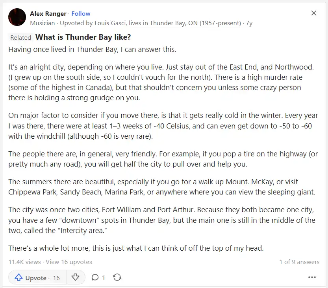Open Alex Ranger's profile name link
The image size is (328, 288).
tap(48, 14)
